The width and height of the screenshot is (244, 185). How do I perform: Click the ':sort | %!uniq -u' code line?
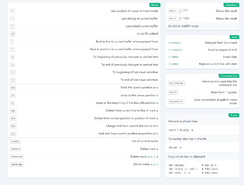pos(181,130)
